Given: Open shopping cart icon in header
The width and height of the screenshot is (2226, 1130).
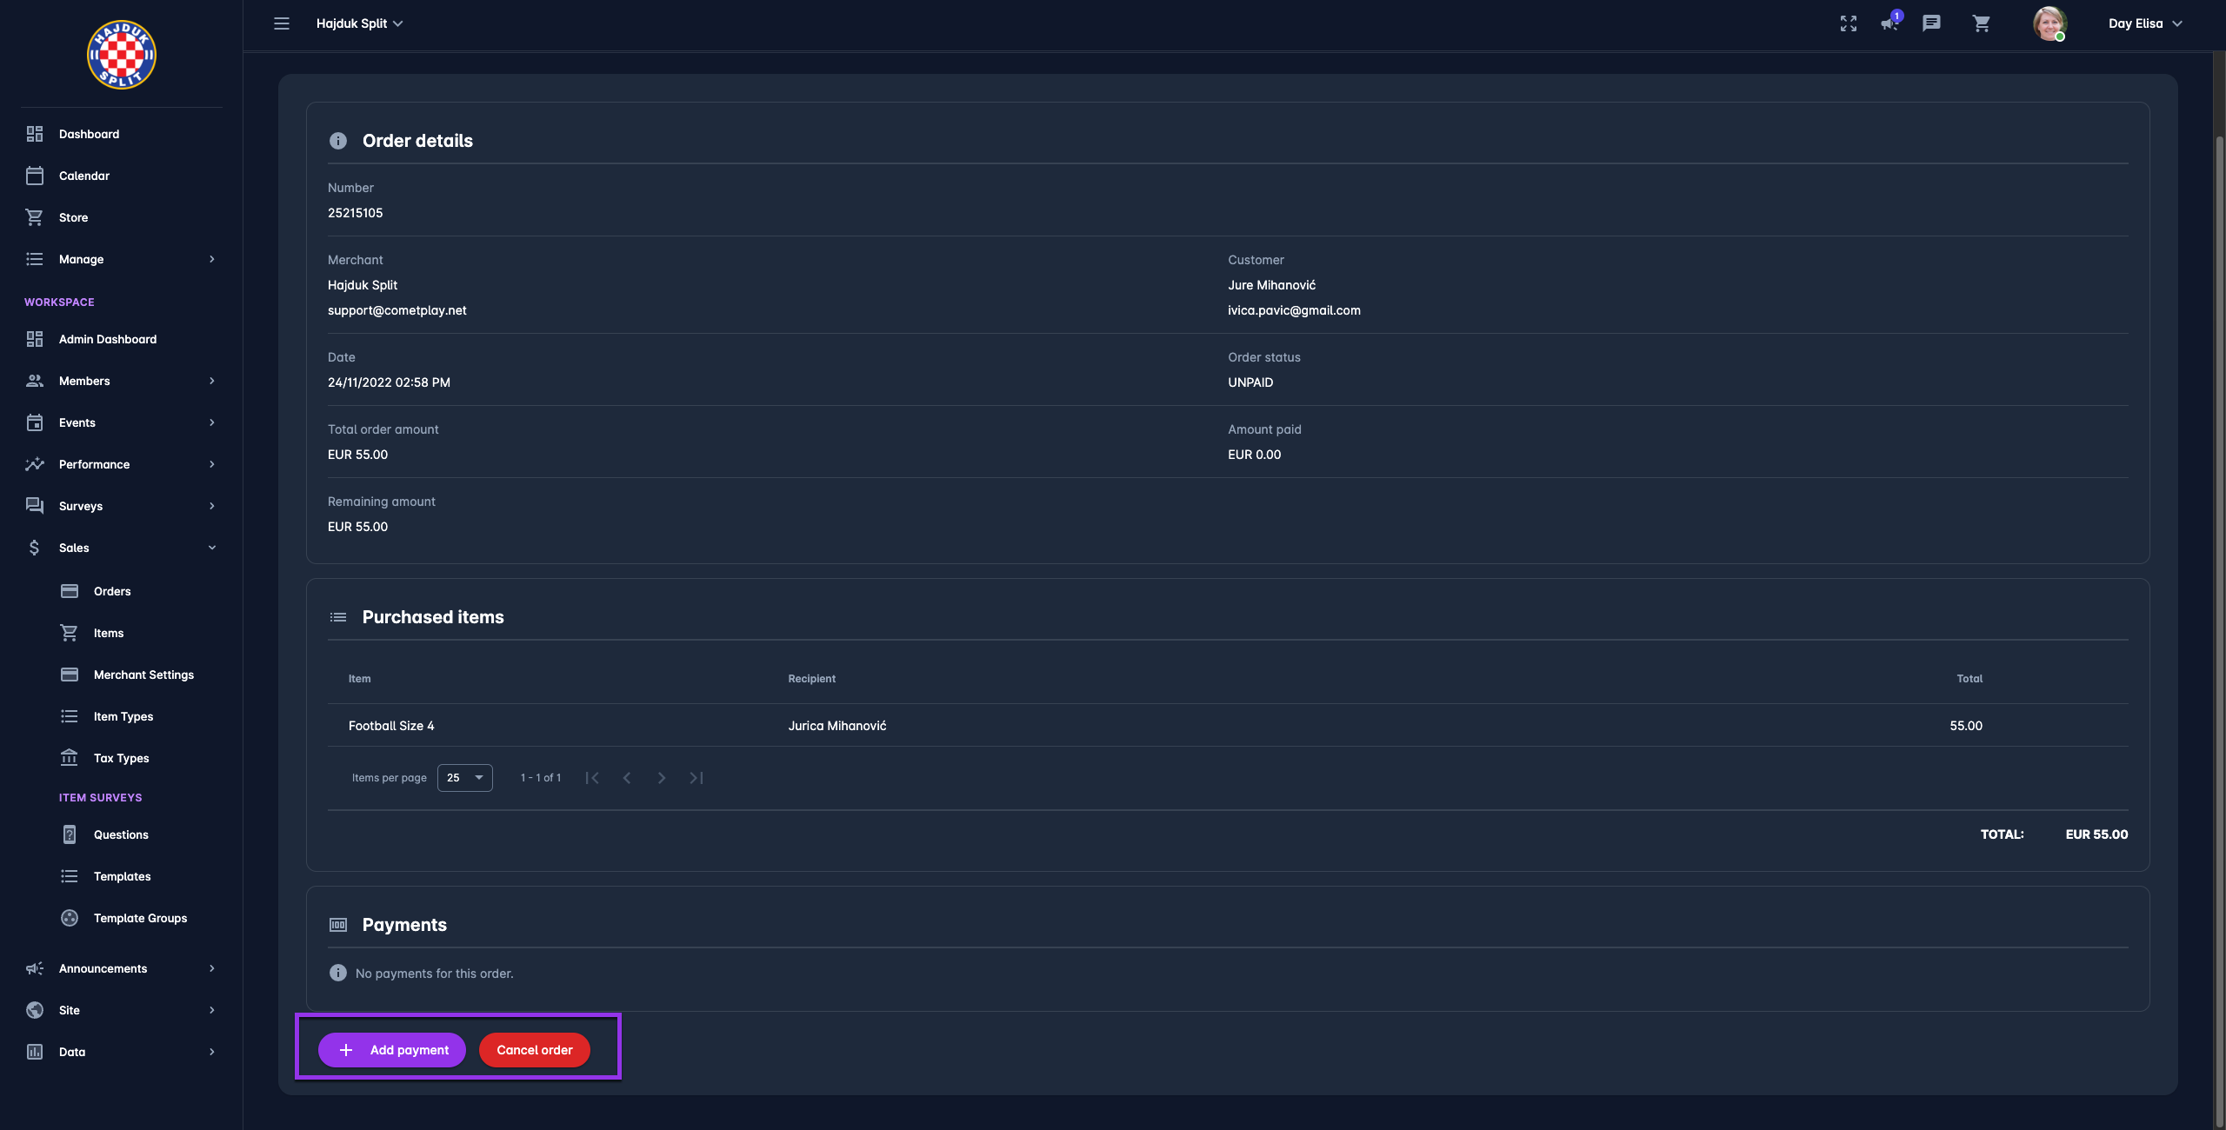Looking at the screenshot, I should coord(1981,23).
